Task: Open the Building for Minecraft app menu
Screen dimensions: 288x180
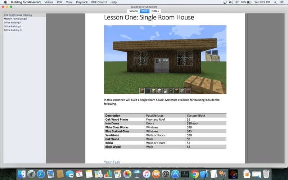Action: [x=26, y=2]
